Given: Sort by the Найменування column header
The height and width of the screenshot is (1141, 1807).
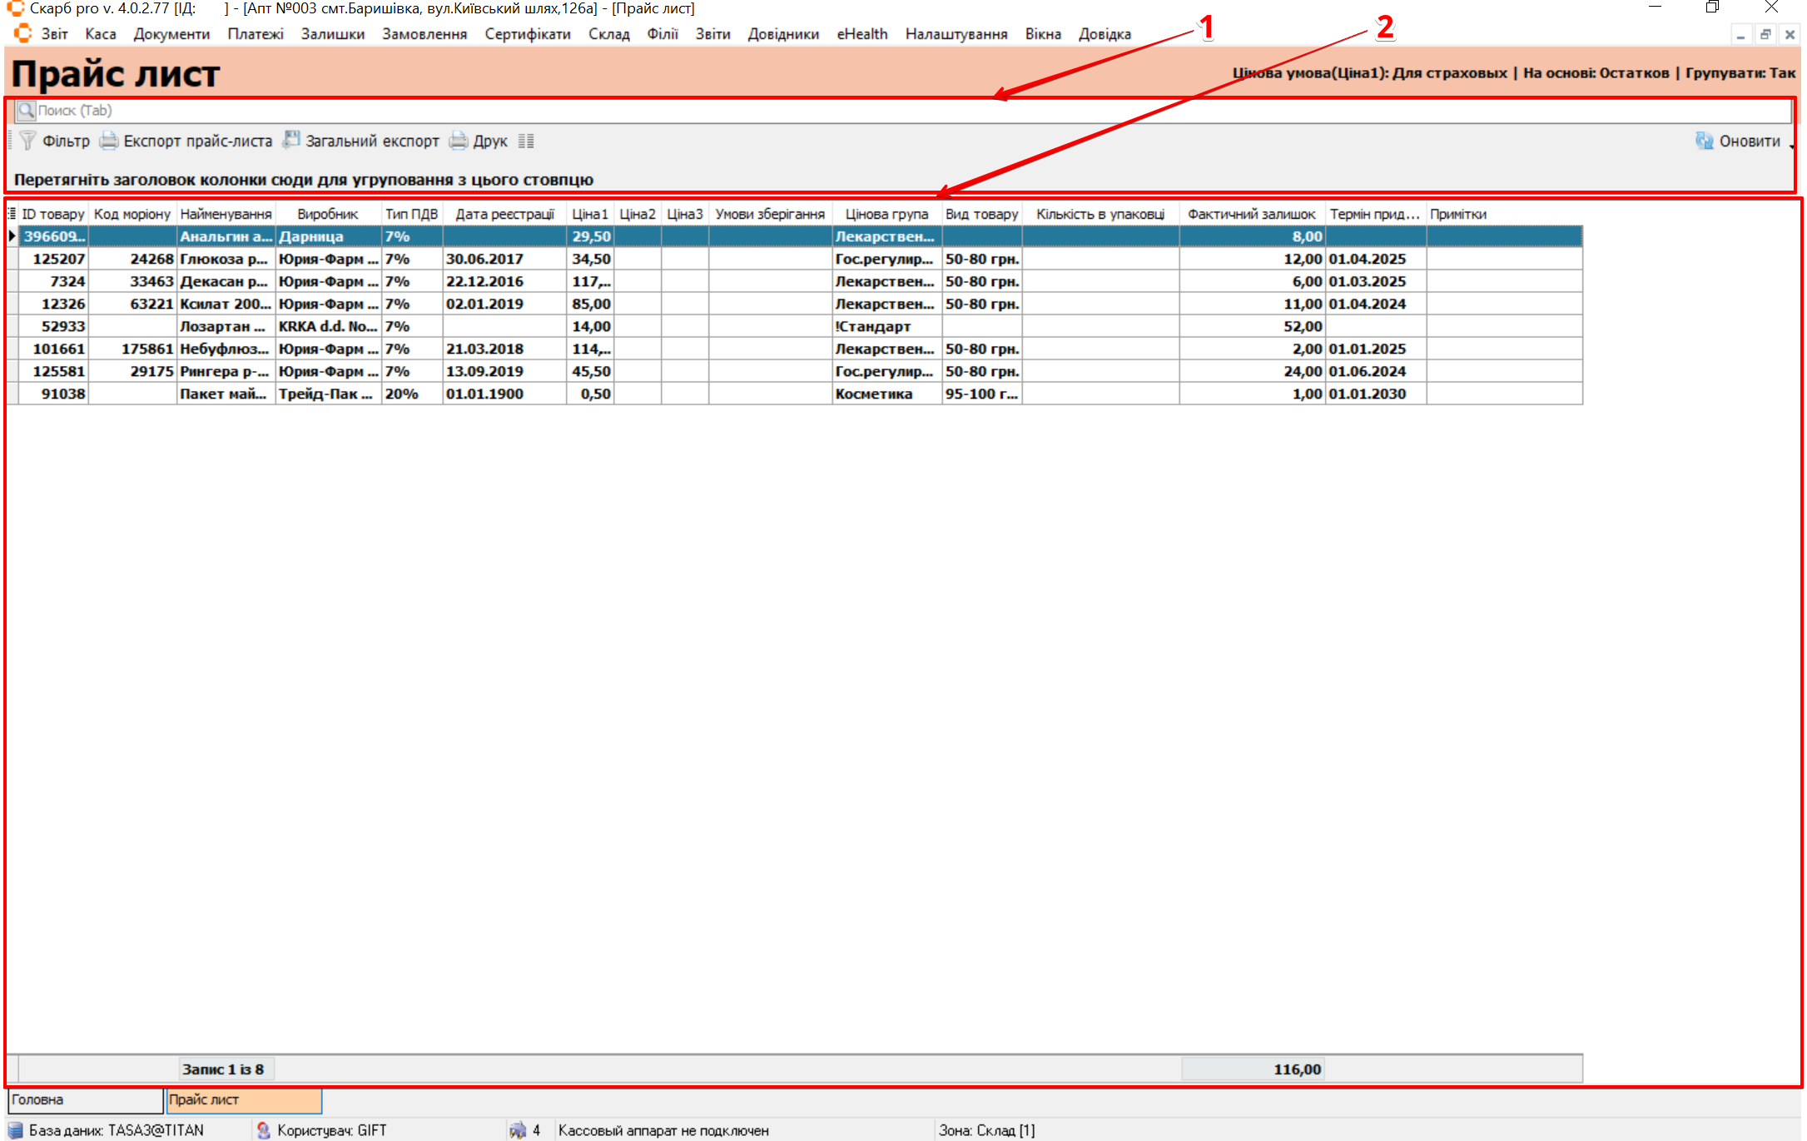Looking at the screenshot, I should [226, 214].
